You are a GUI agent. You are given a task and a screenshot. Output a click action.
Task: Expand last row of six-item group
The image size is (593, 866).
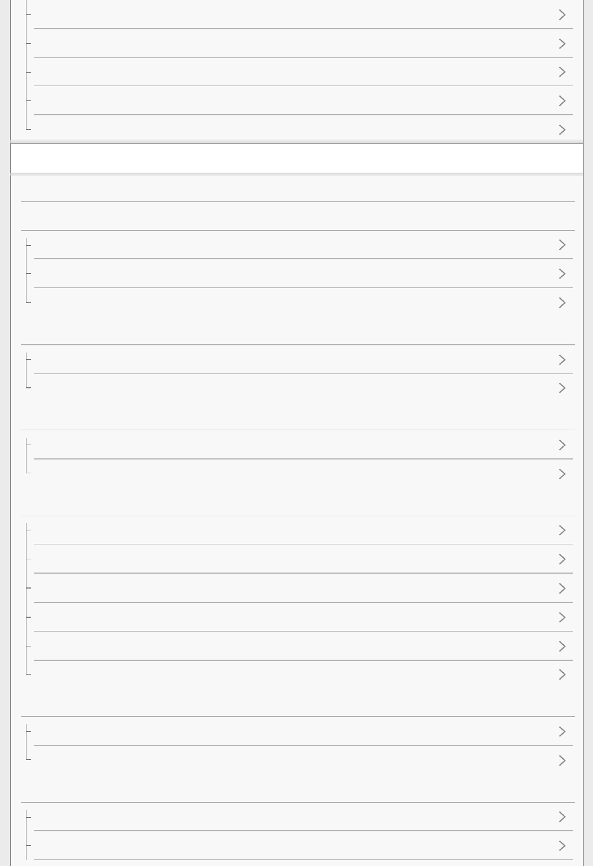562,675
